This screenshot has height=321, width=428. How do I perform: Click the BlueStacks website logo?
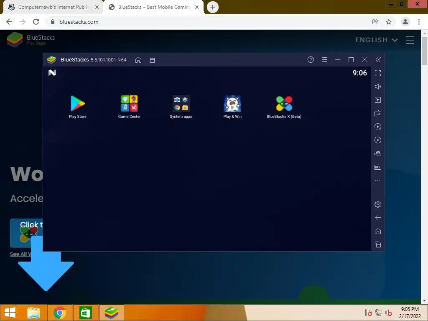31,39
